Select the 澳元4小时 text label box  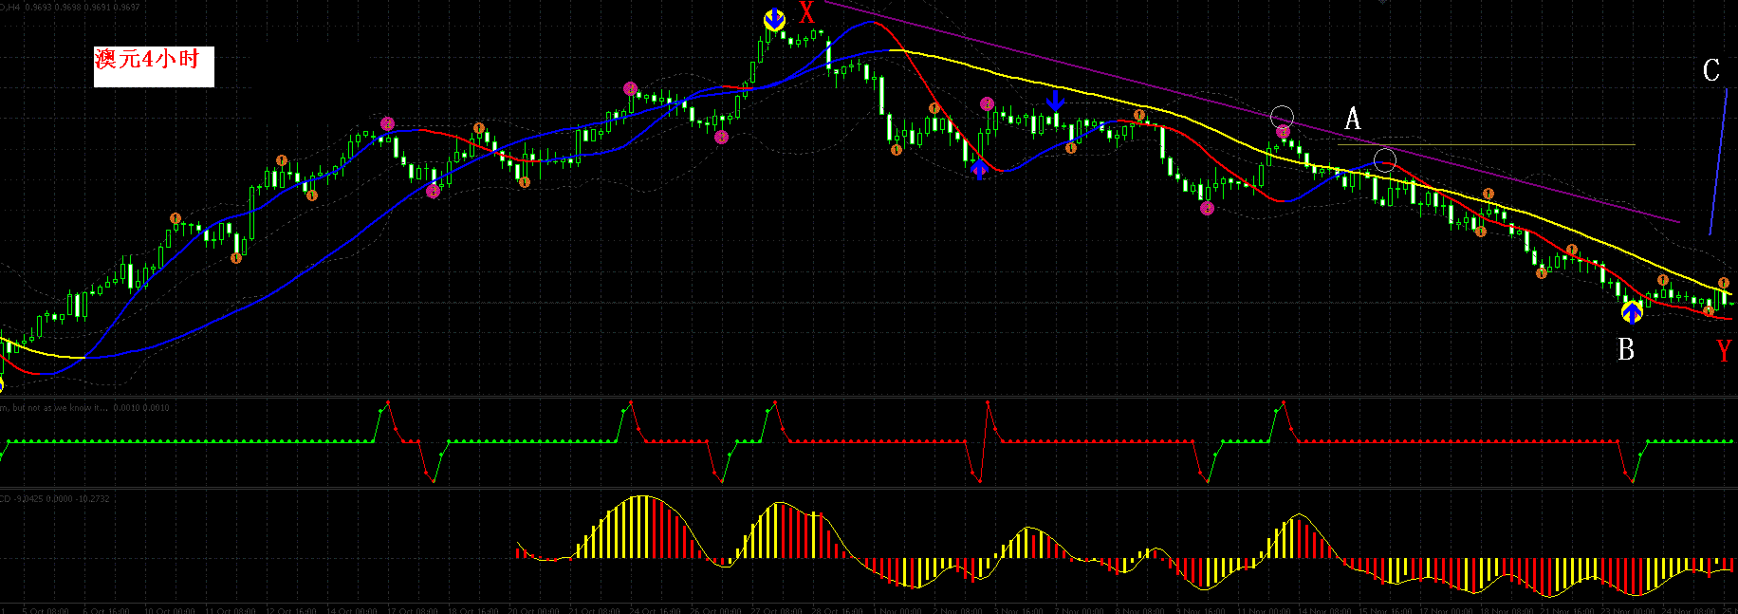(x=154, y=66)
